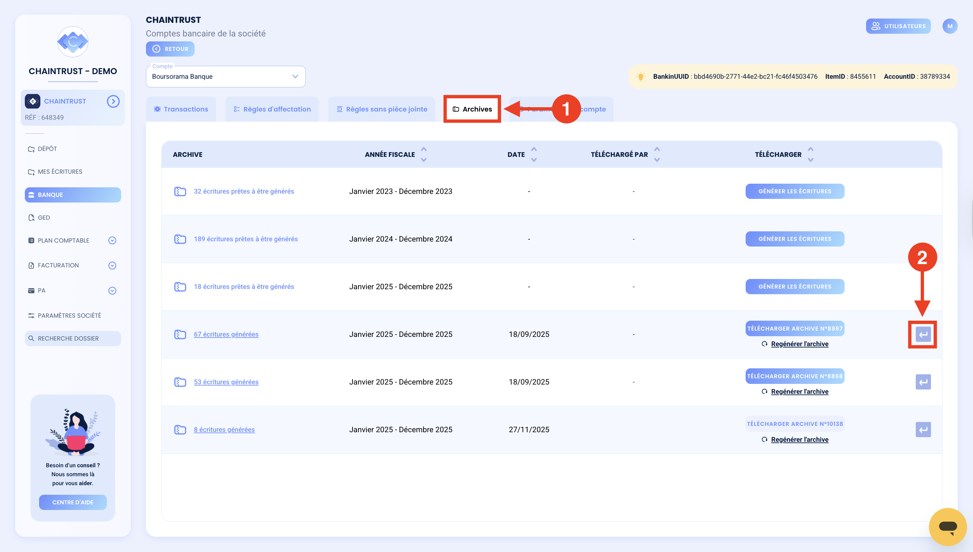Click the PLAN COMPTABLE list icon
This screenshot has width=973, height=552.
tap(31, 240)
